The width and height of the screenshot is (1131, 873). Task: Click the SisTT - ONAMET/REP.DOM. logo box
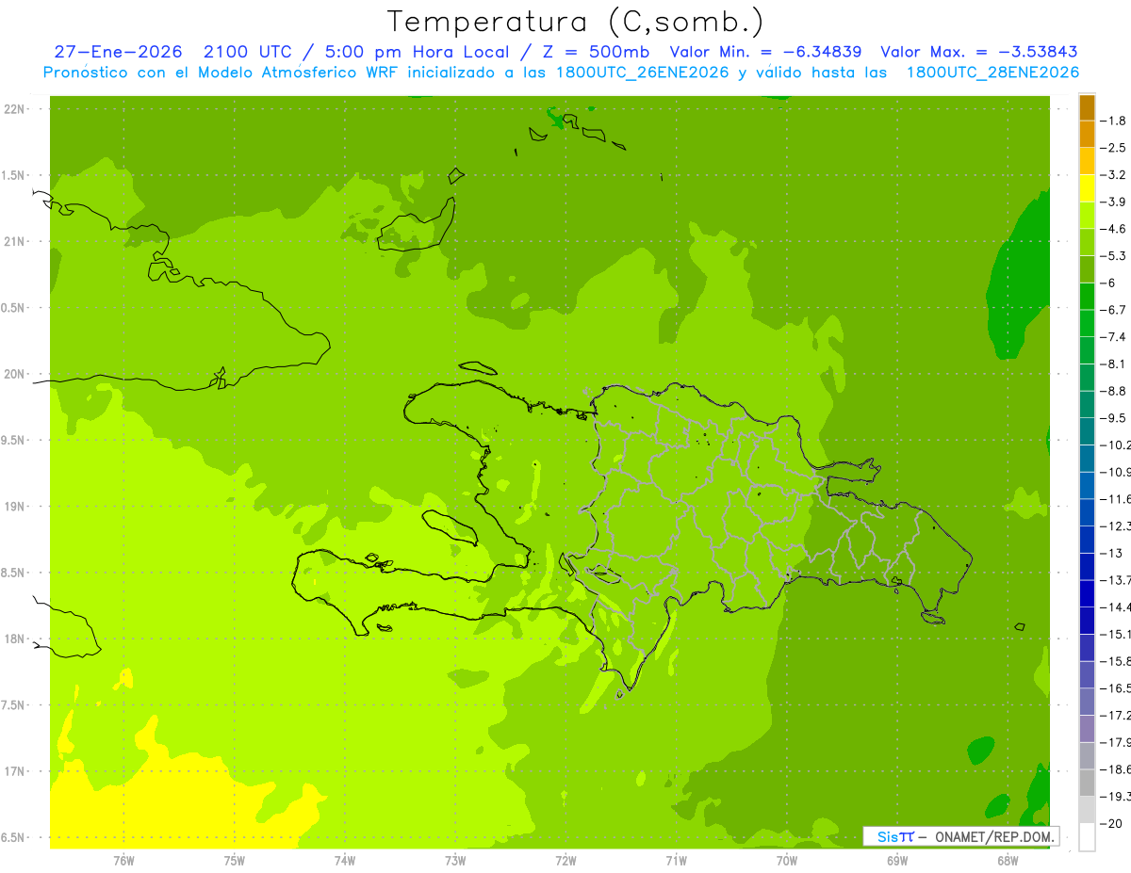(960, 836)
